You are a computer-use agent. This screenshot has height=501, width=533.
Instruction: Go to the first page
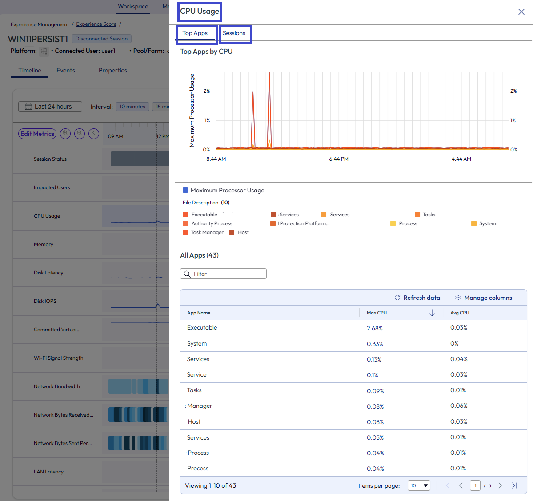[x=447, y=486]
